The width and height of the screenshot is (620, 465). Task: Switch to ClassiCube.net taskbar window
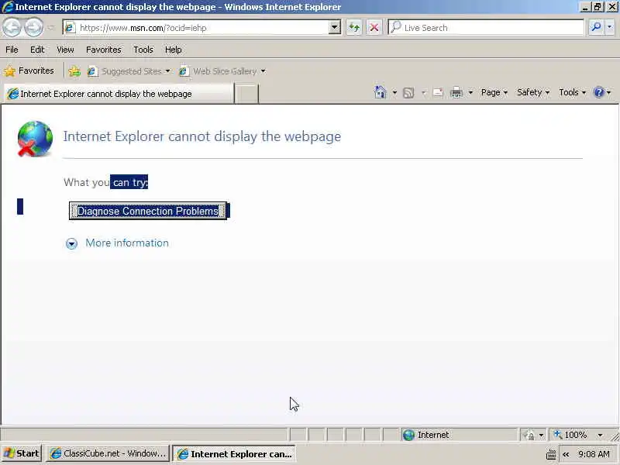pyautogui.click(x=108, y=453)
